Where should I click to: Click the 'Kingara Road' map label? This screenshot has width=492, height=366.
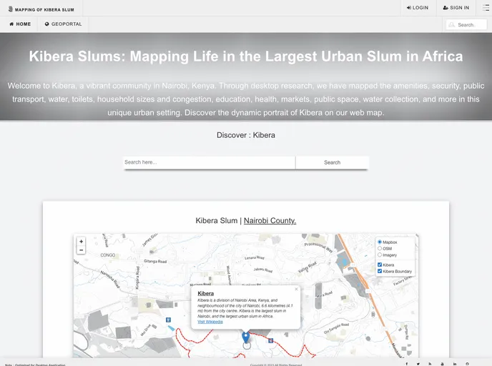[137, 277]
